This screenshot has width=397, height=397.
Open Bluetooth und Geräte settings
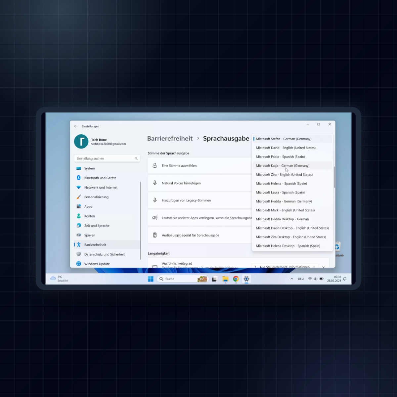point(107,178)
